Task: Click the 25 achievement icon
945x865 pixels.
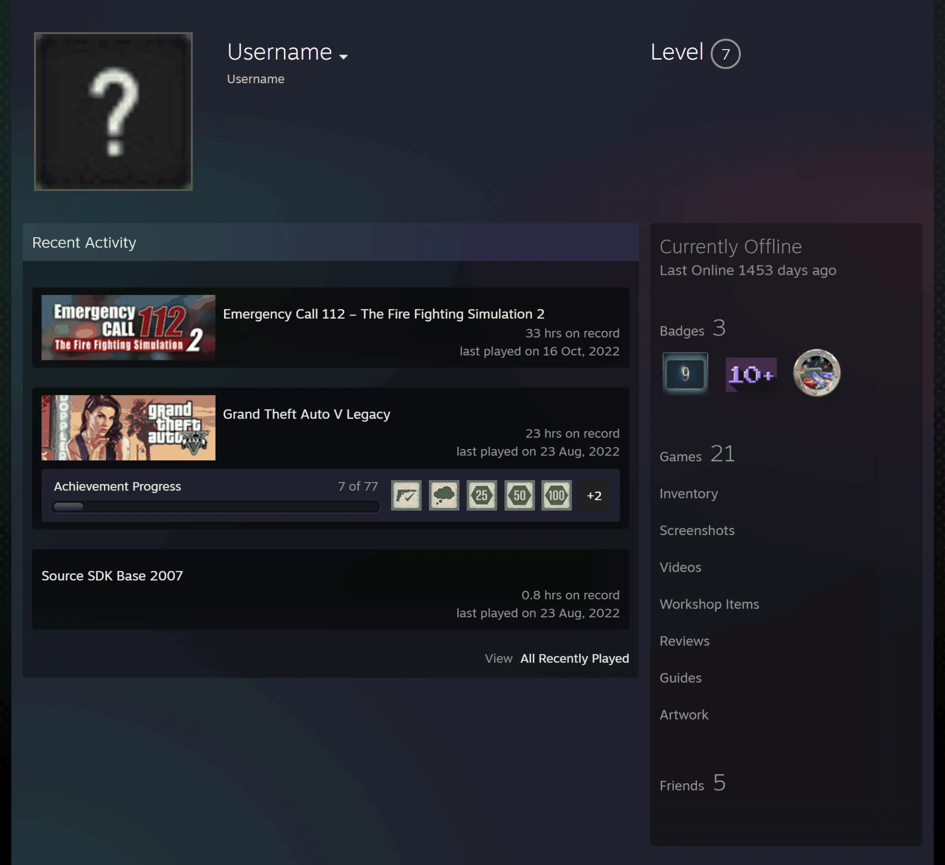Action: 482,495
